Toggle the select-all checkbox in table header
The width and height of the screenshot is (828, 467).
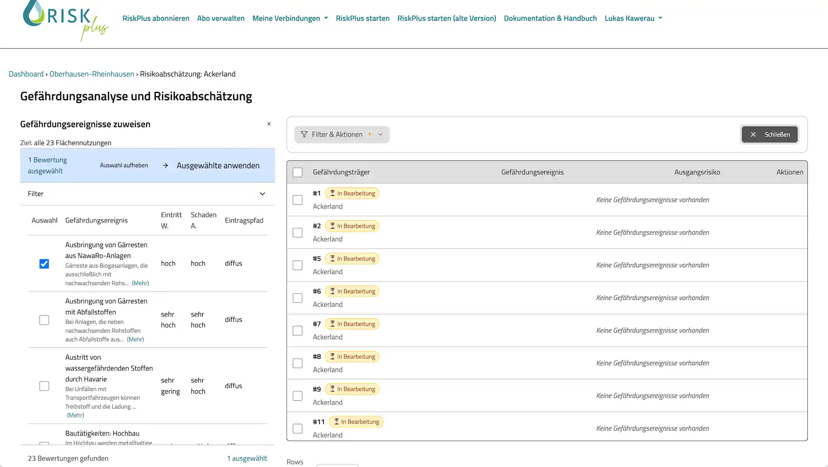[x=298, y=172]
